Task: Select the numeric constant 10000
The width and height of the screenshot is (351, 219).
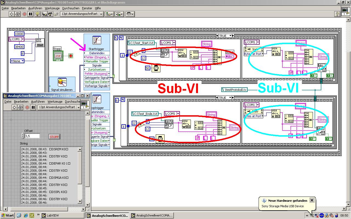Action: click(19, 34)
